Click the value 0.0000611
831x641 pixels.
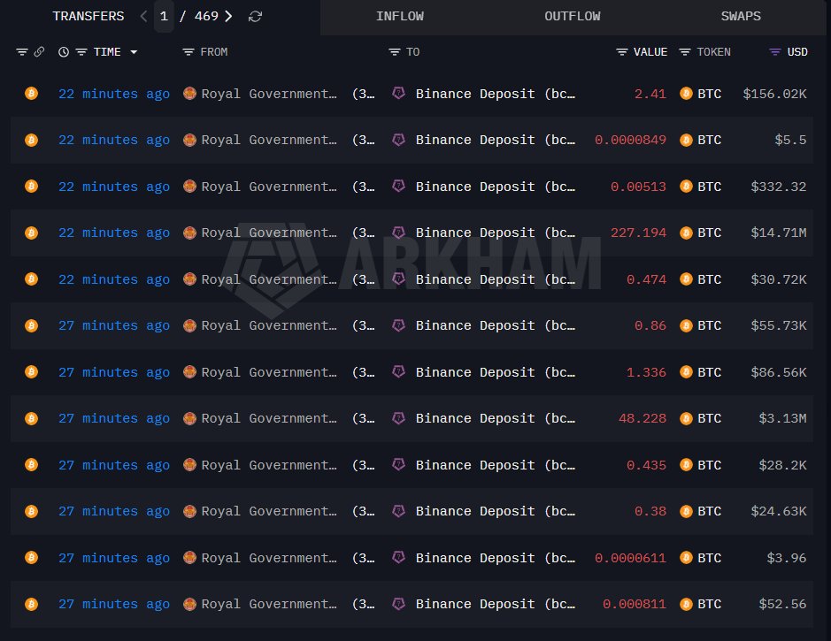pyautogui.click(x=630, y=558)
